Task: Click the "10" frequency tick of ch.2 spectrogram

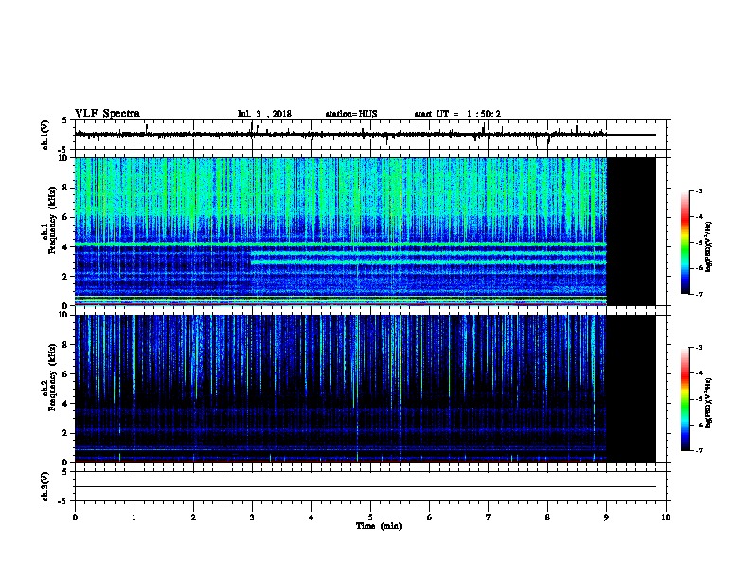Action: click(65, 315)
